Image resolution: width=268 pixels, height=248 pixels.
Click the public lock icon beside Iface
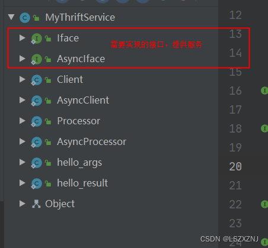[x=48, y=38]
